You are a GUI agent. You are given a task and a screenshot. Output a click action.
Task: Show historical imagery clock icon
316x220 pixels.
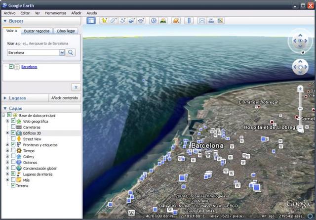(154, 21)
